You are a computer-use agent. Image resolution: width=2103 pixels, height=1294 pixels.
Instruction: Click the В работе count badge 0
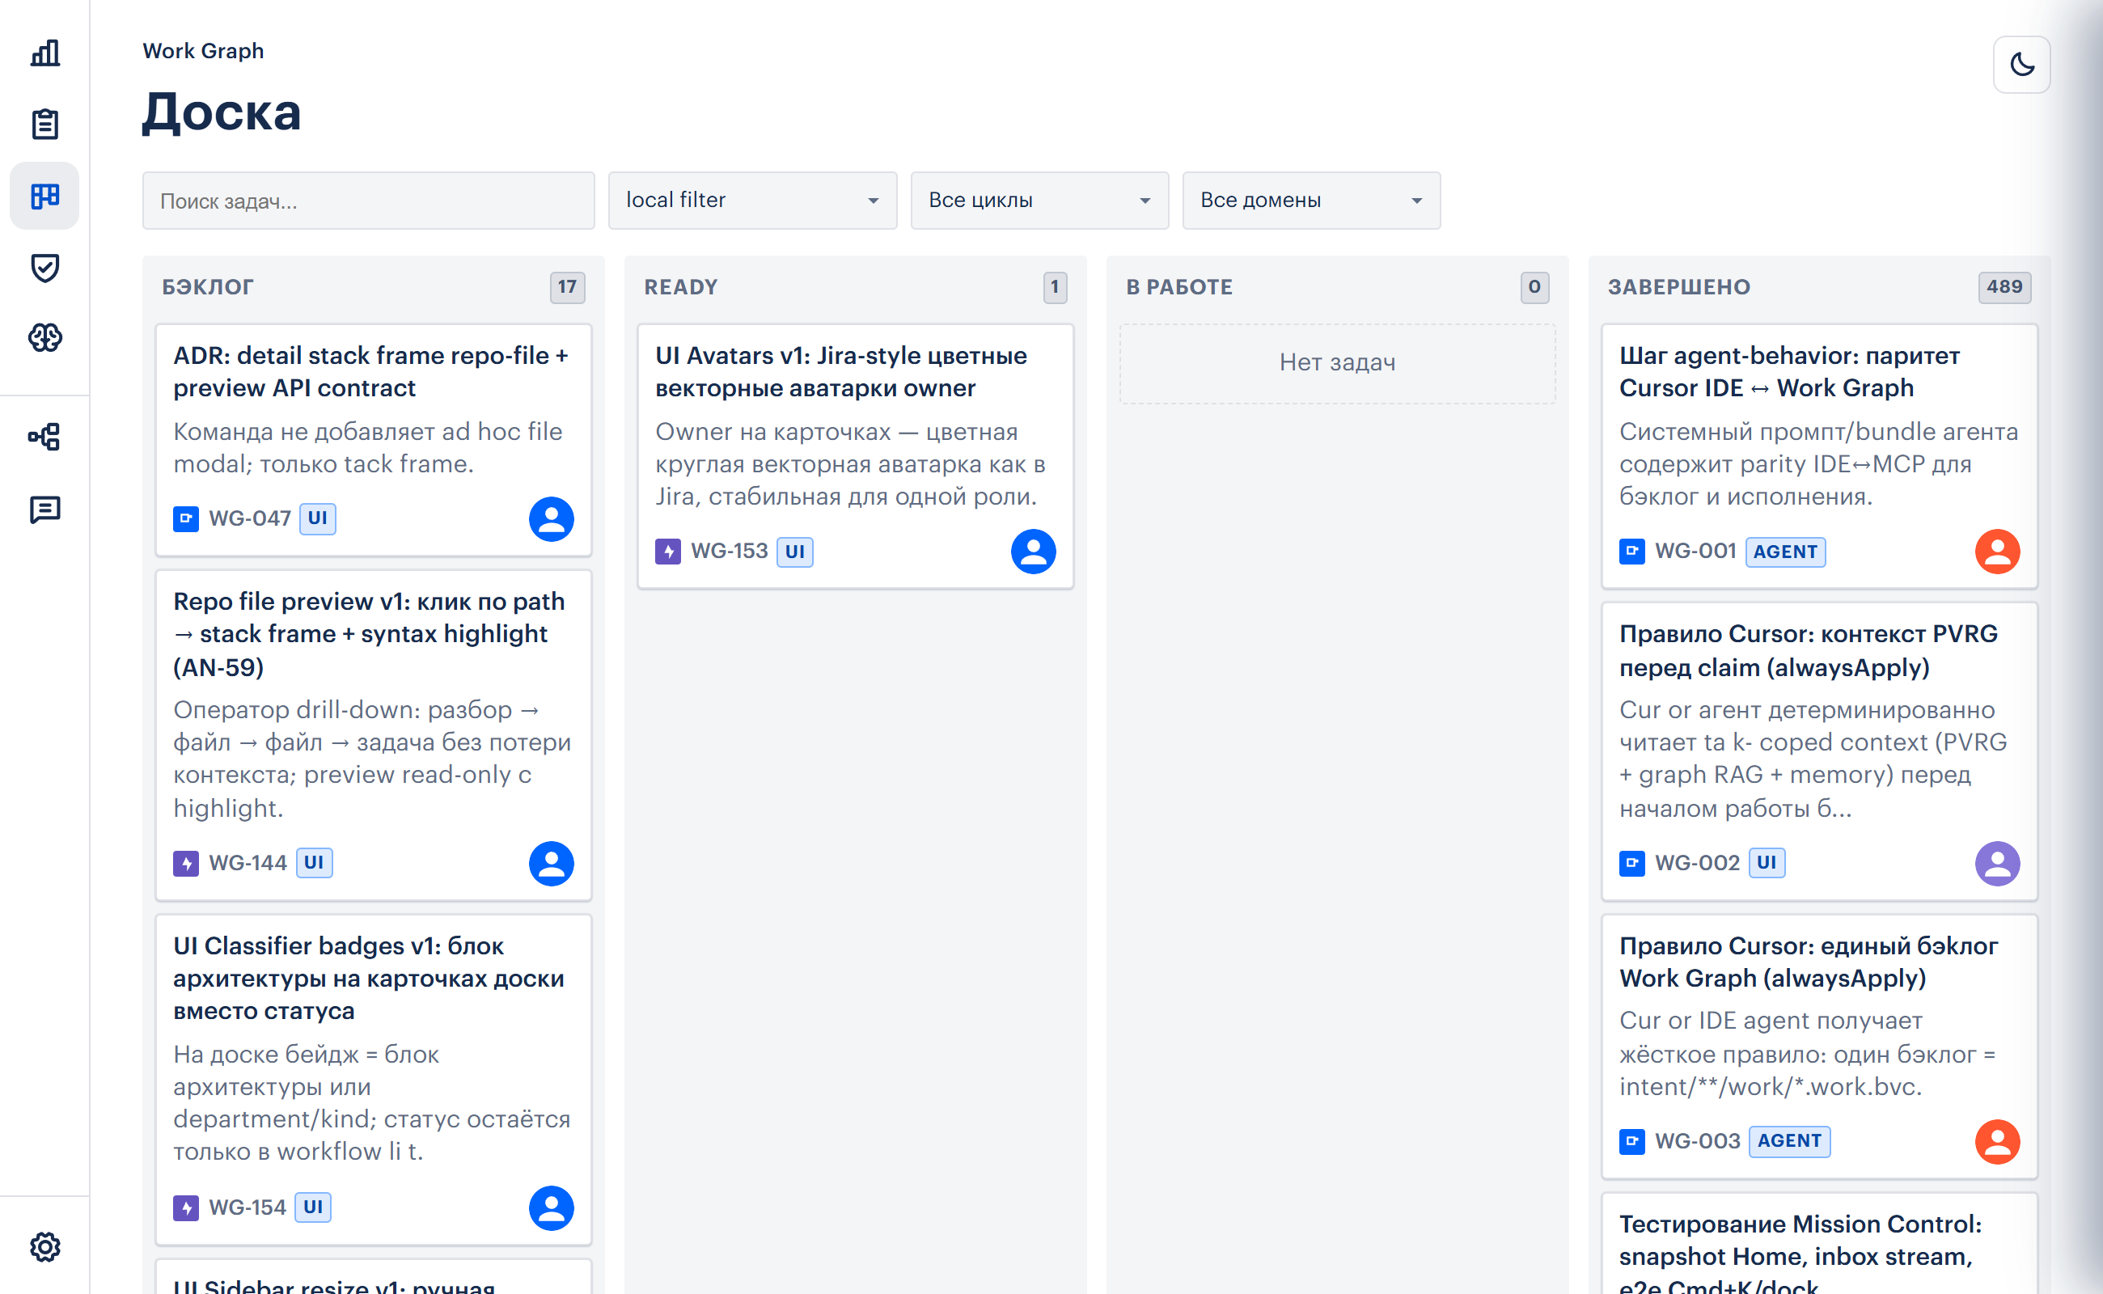(1534, 288)
